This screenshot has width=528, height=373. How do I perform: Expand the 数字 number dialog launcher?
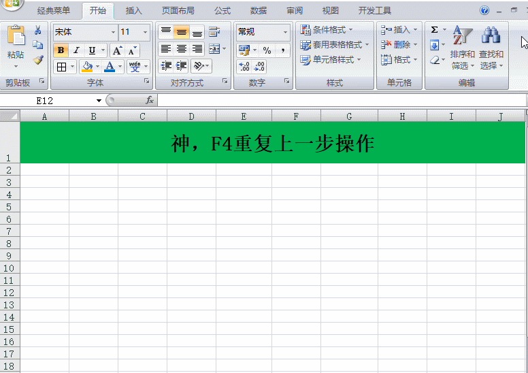click(286, 81)
